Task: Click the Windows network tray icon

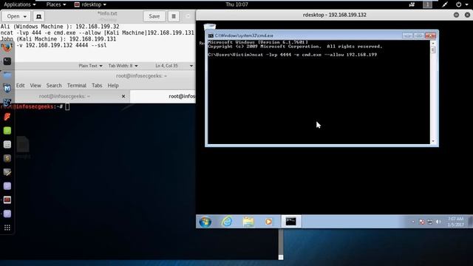Action: click(430, 222)
